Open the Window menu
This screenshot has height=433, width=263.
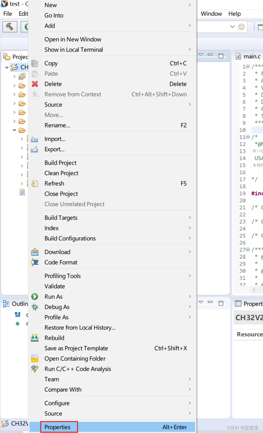(211, 14)
